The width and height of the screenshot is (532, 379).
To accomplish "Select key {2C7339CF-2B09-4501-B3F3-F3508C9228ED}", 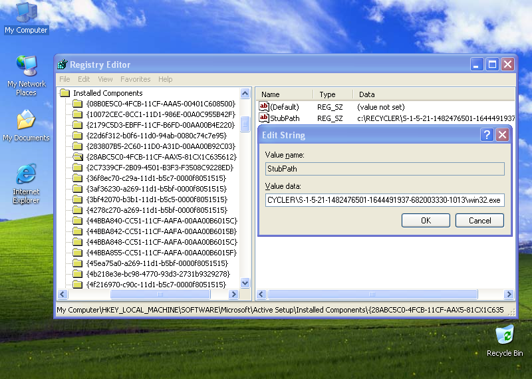I will (160, 168).
